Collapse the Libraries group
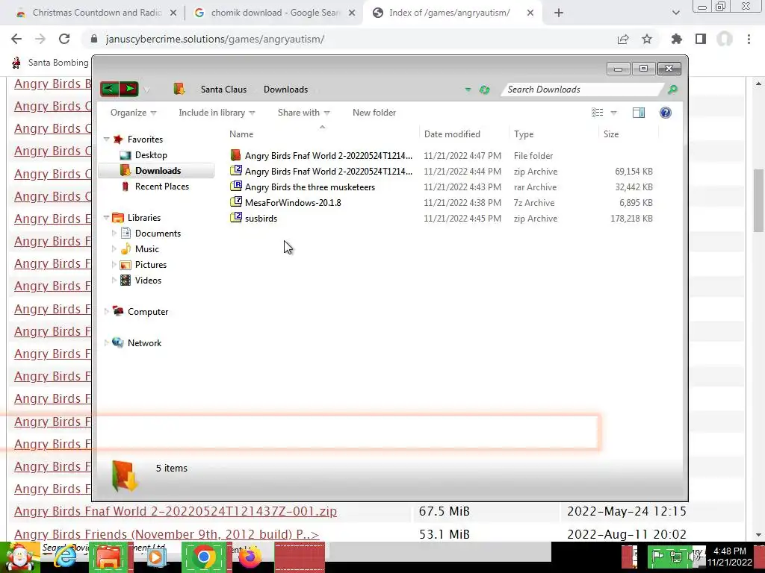 pos(106,218)
